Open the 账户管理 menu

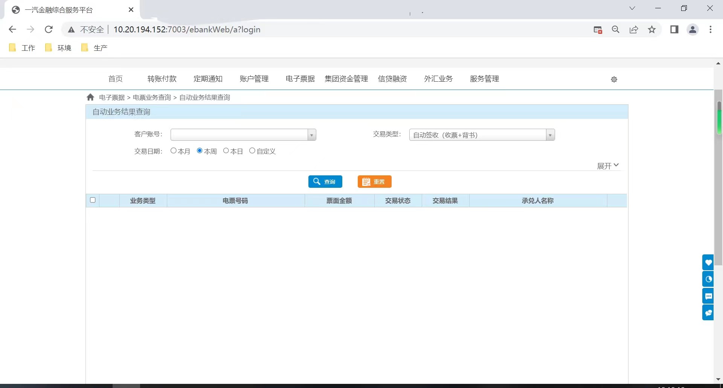tap(254, 79)
